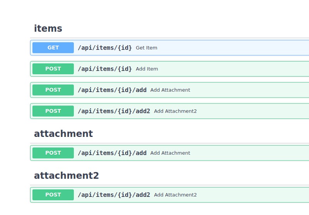This screenshot has height=215, width=309.
Task: Click the Get Item summary text
Action: point(146,48)
